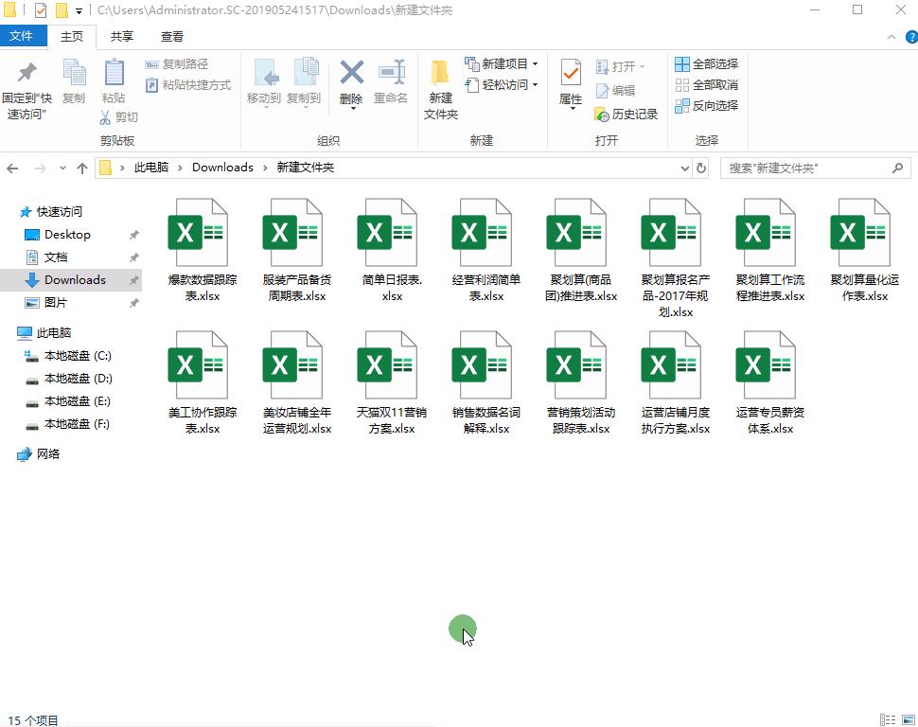Click Select all (全部选择)
Image resolution: width=918 pixels, height=727 pixels.
707,63
